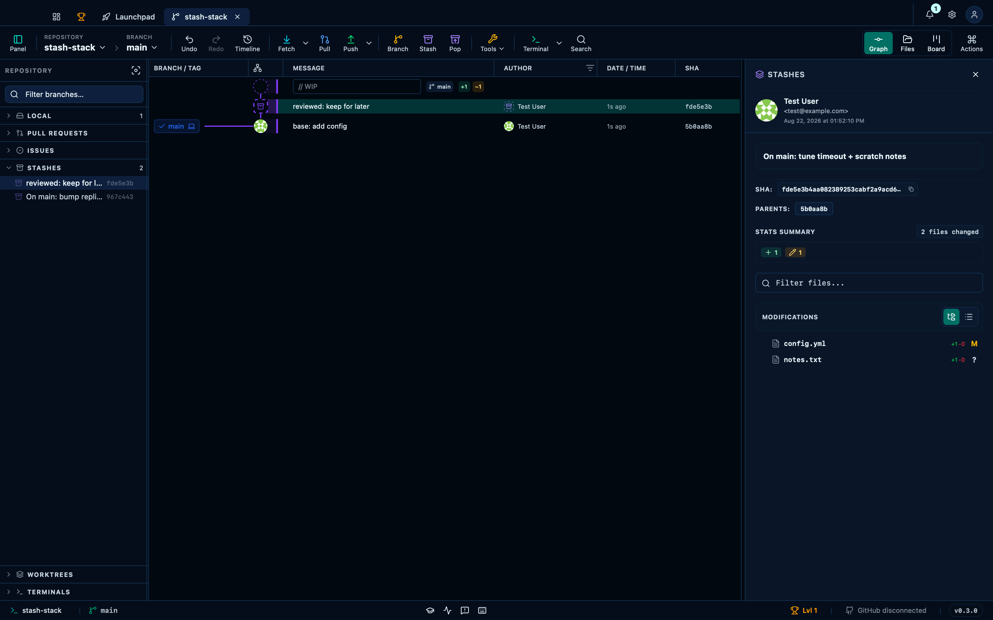Open Terminal options dropdown arrow
Image resolution: width=993 pixels, height=620 pixels.
559,43
